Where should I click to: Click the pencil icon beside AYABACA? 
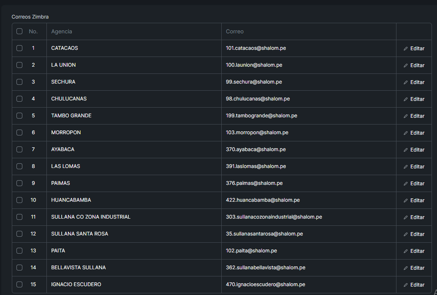pyautogui.click(x=406, y=150)
